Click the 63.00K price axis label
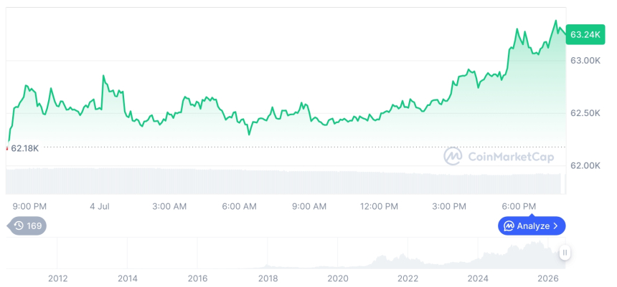This screenshot has width=617, height=287. pos(585,61)
